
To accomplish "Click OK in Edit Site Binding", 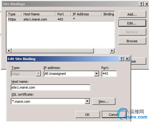I will [87, 115].
